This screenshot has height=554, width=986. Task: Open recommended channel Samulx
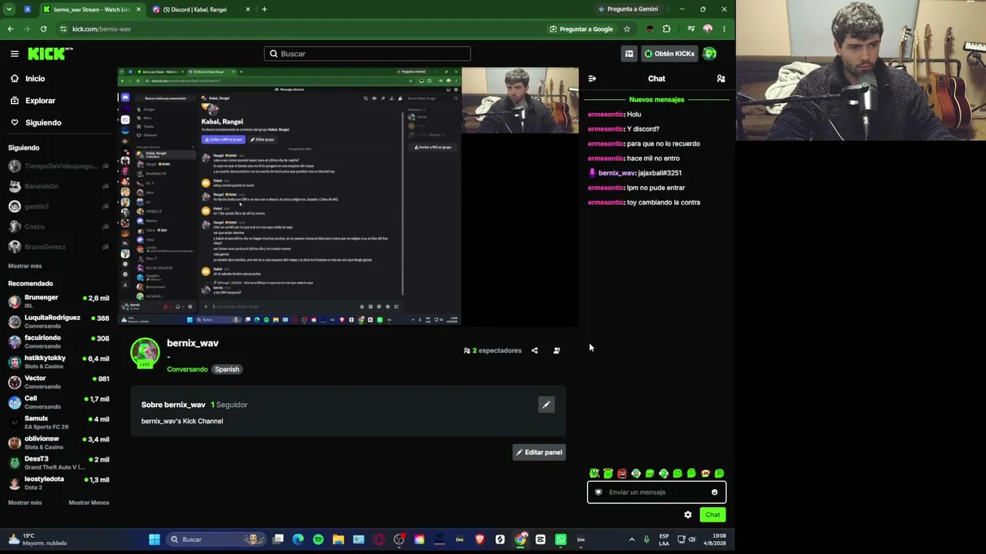pos(59,422)
